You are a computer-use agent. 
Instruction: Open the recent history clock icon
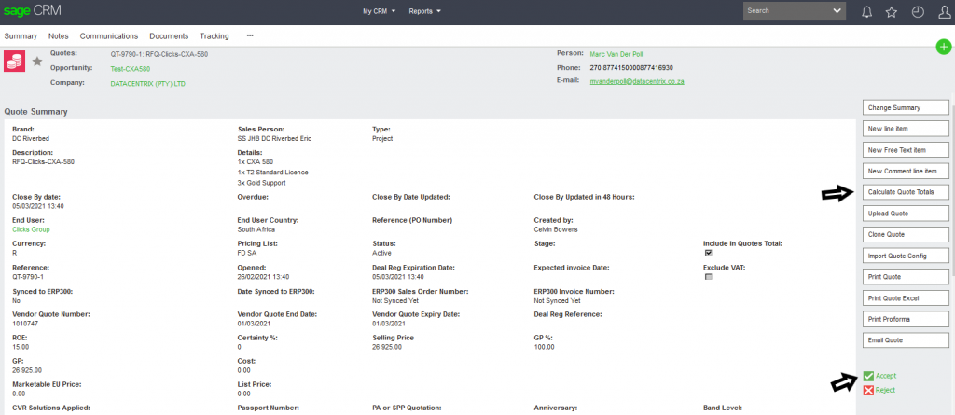(918, 12)
